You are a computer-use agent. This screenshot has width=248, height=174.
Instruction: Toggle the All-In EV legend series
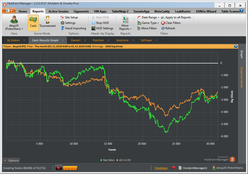click(124, 160)
